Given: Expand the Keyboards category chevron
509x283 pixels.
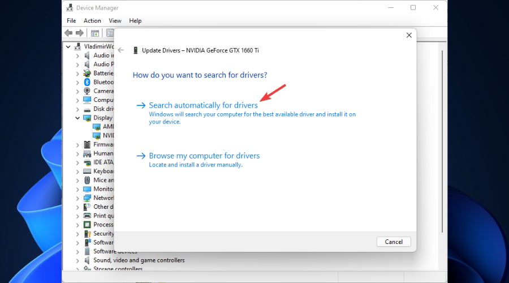Looking at the screenshot, I should pyautogui.click(x=77, y=171).
